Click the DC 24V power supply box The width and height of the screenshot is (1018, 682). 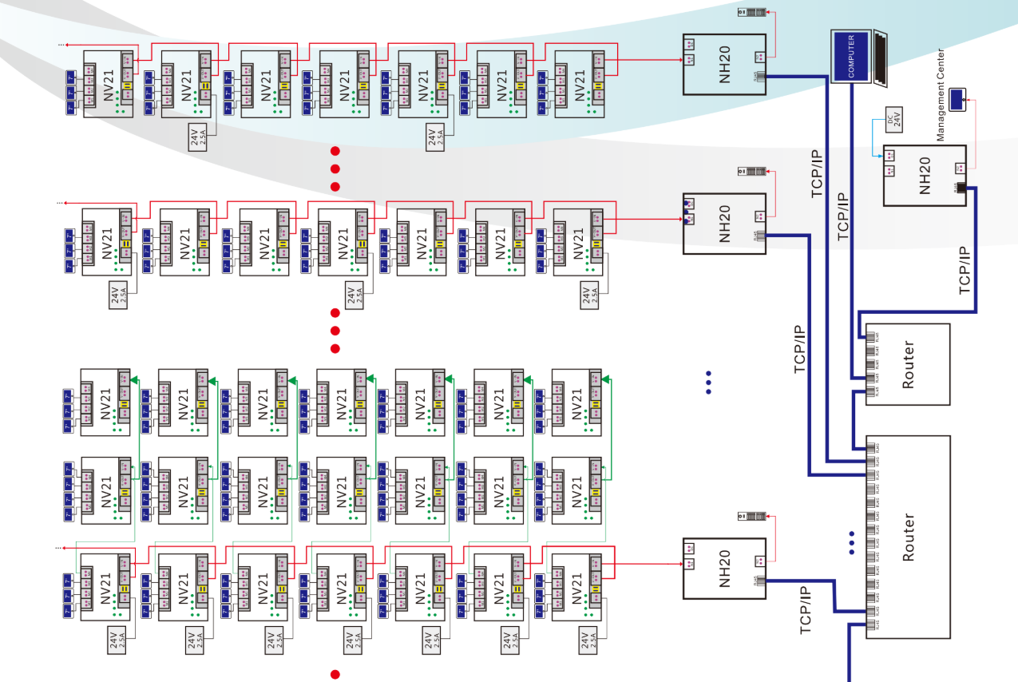pos(893,120)
